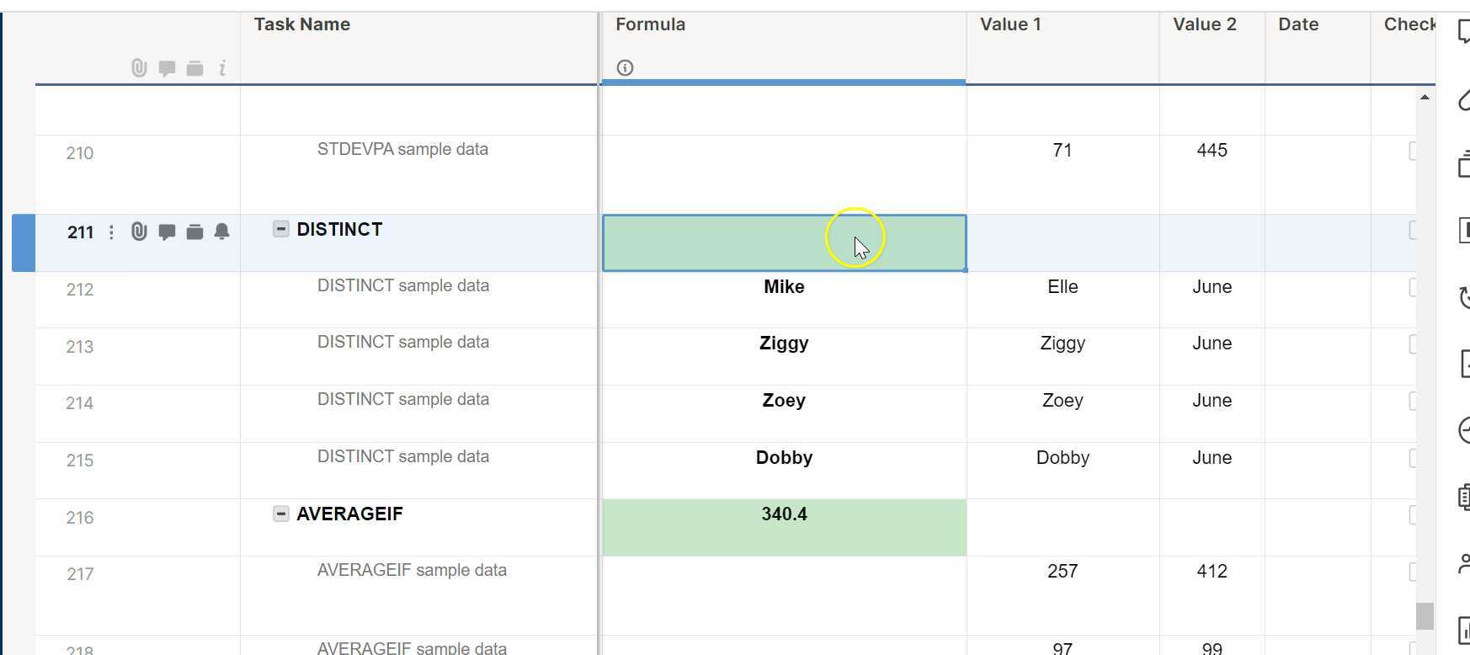Click Formula column info icon

(625, 68)
